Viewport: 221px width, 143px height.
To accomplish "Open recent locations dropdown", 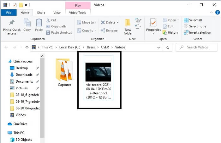I will [21, 47].
